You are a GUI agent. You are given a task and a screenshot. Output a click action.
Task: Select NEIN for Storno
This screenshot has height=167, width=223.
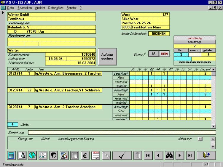pyautogui.click(x=163, y=54)
